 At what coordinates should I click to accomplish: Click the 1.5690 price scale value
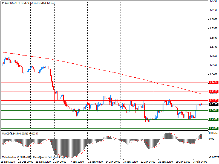pos(214,56)
